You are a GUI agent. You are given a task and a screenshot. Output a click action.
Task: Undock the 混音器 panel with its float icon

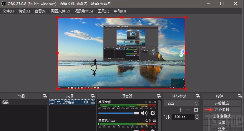point(159,96)
